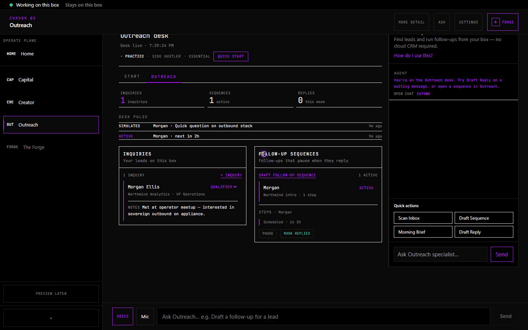Click the bottom bar Send button
This screenshot has width=528, height=330.
(x=506, y=316)
